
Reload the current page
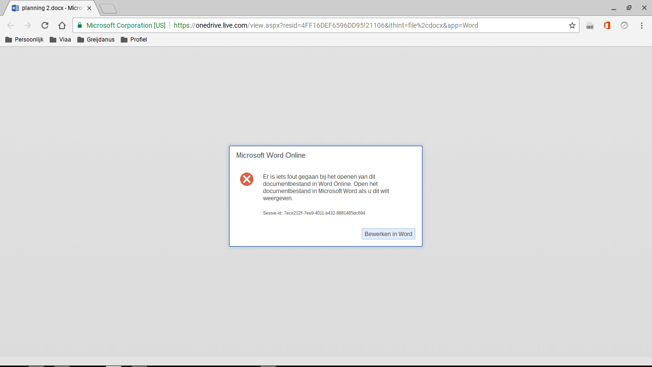(x=45, y=25)
